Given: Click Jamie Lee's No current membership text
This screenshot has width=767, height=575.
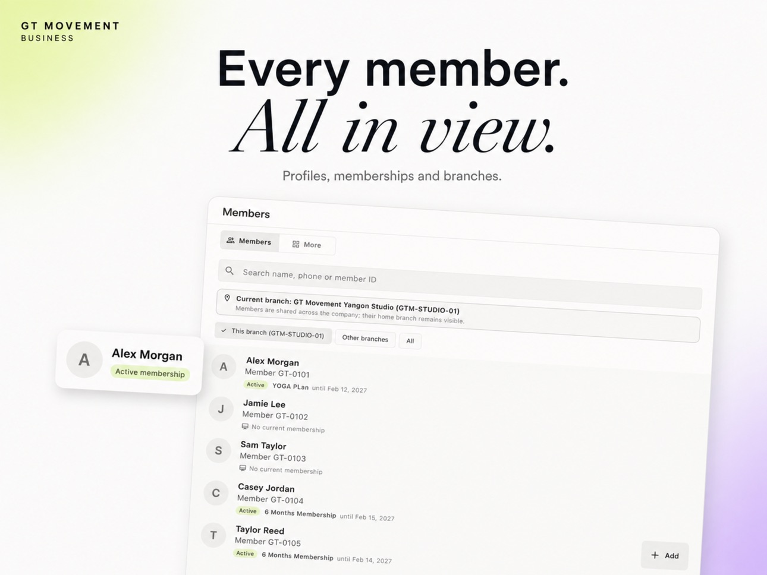Looking at the screenshot, I should click(x=288, y=428).
